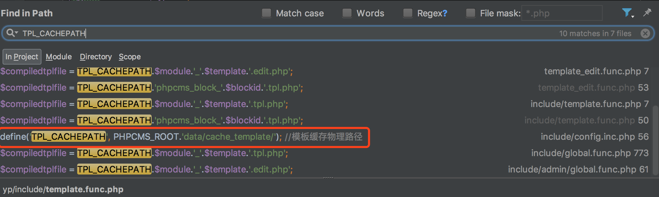
Task: Click the File mask *.php field
Action: (562, 13)
